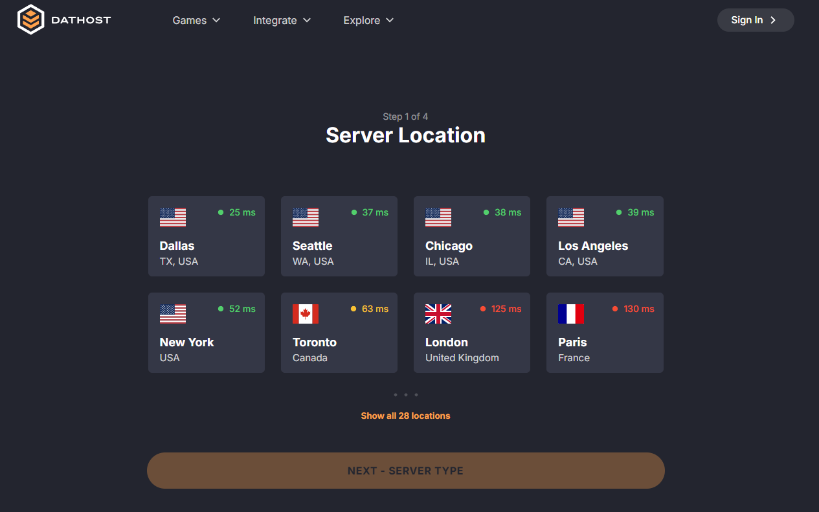
Task: Select the New York server location
Action: 206,333
